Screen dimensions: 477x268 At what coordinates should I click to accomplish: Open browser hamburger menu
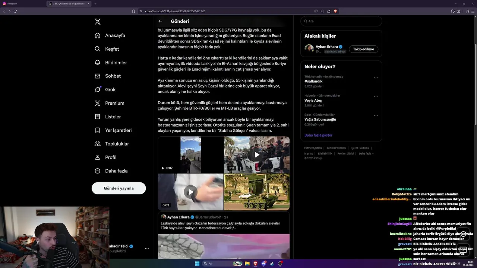pyautogui.click(x=473, y=11)
